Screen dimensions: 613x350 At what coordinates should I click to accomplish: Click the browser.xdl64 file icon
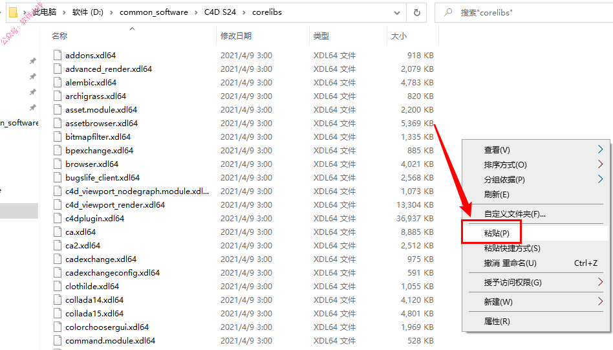coord(58,164)
